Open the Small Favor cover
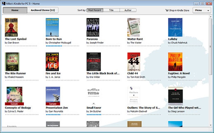This screenshot has width=214, height=133. (93, 96)
